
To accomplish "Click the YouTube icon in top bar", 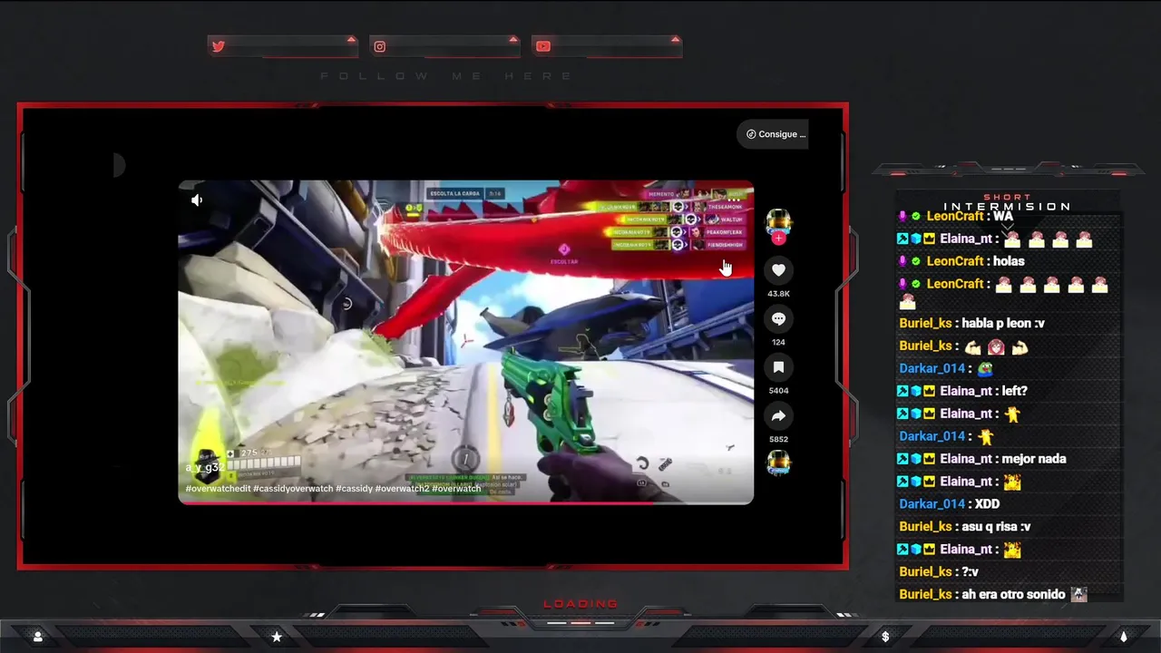I will [542, 46].
